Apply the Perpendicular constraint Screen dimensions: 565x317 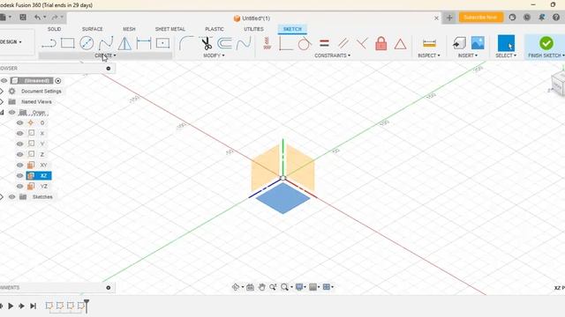pos(362,43)
